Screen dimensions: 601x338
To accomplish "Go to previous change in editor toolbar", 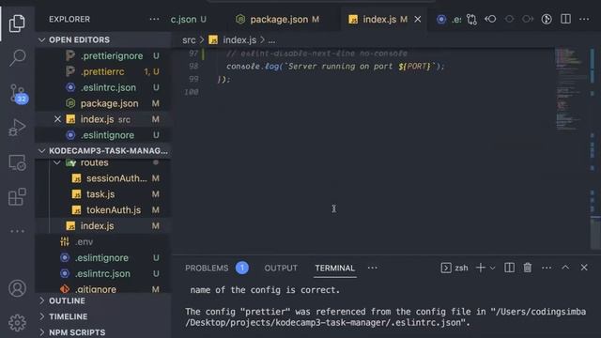I will pos(490,19).
